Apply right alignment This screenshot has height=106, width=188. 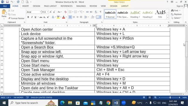point(77,17)
